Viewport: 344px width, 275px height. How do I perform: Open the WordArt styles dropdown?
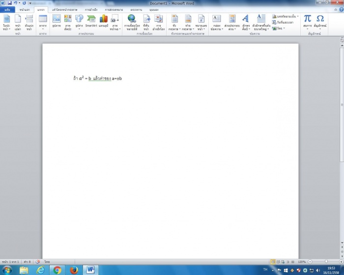(245, 21)
